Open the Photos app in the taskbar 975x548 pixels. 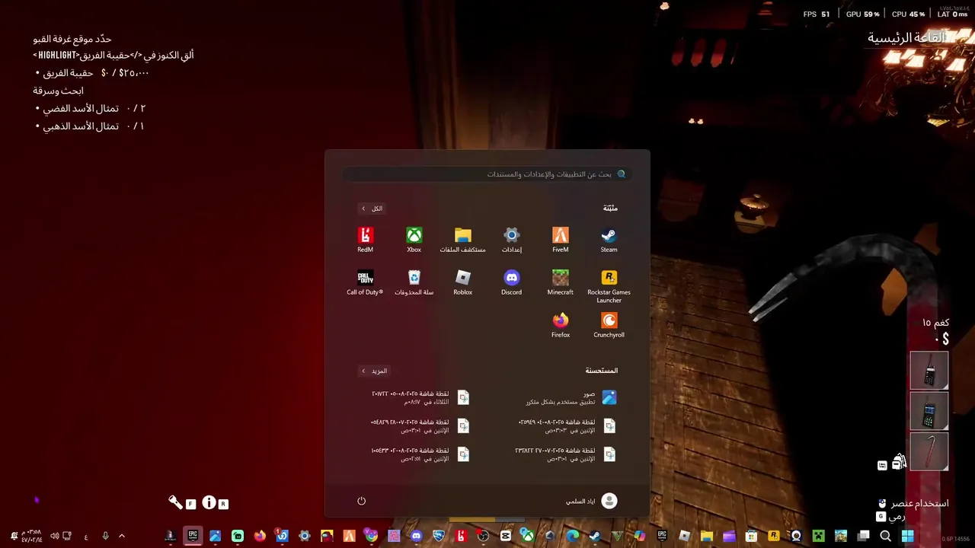[x=215, y=536]
